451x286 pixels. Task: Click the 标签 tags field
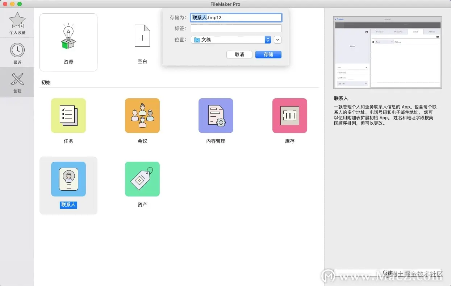[236, 28]
